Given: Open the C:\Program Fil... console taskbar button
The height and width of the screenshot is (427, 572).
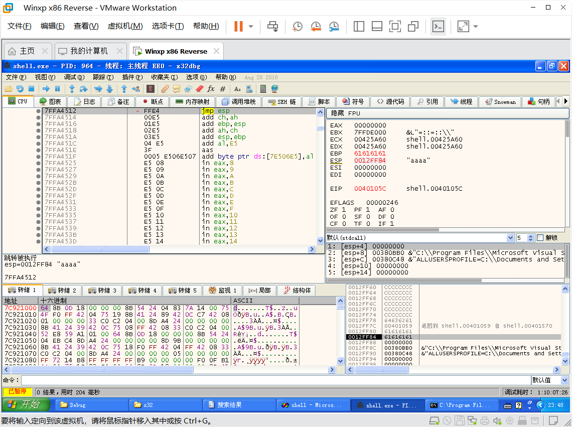Looking at the screenshot, I should click(x=462, y=405).
